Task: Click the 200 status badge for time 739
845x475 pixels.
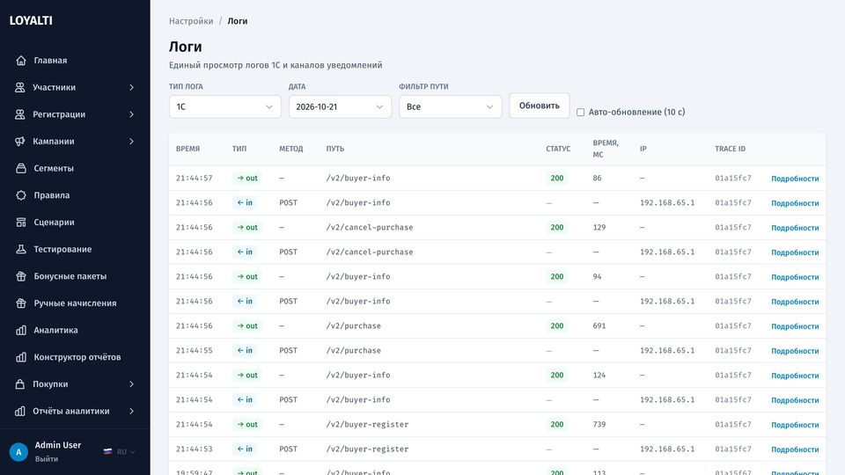Action: tap(556, 424)
